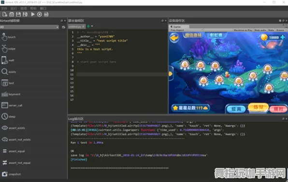Image resolution: width=288 pixels, height=182 pixels.
Task: Toggle Mute audio
Action: pos(260,30)
